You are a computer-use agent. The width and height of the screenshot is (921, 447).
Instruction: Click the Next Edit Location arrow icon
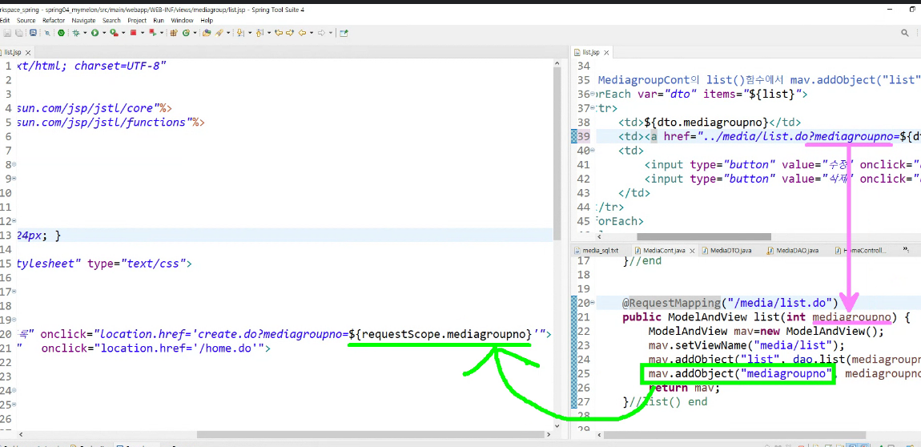(290, 33)
